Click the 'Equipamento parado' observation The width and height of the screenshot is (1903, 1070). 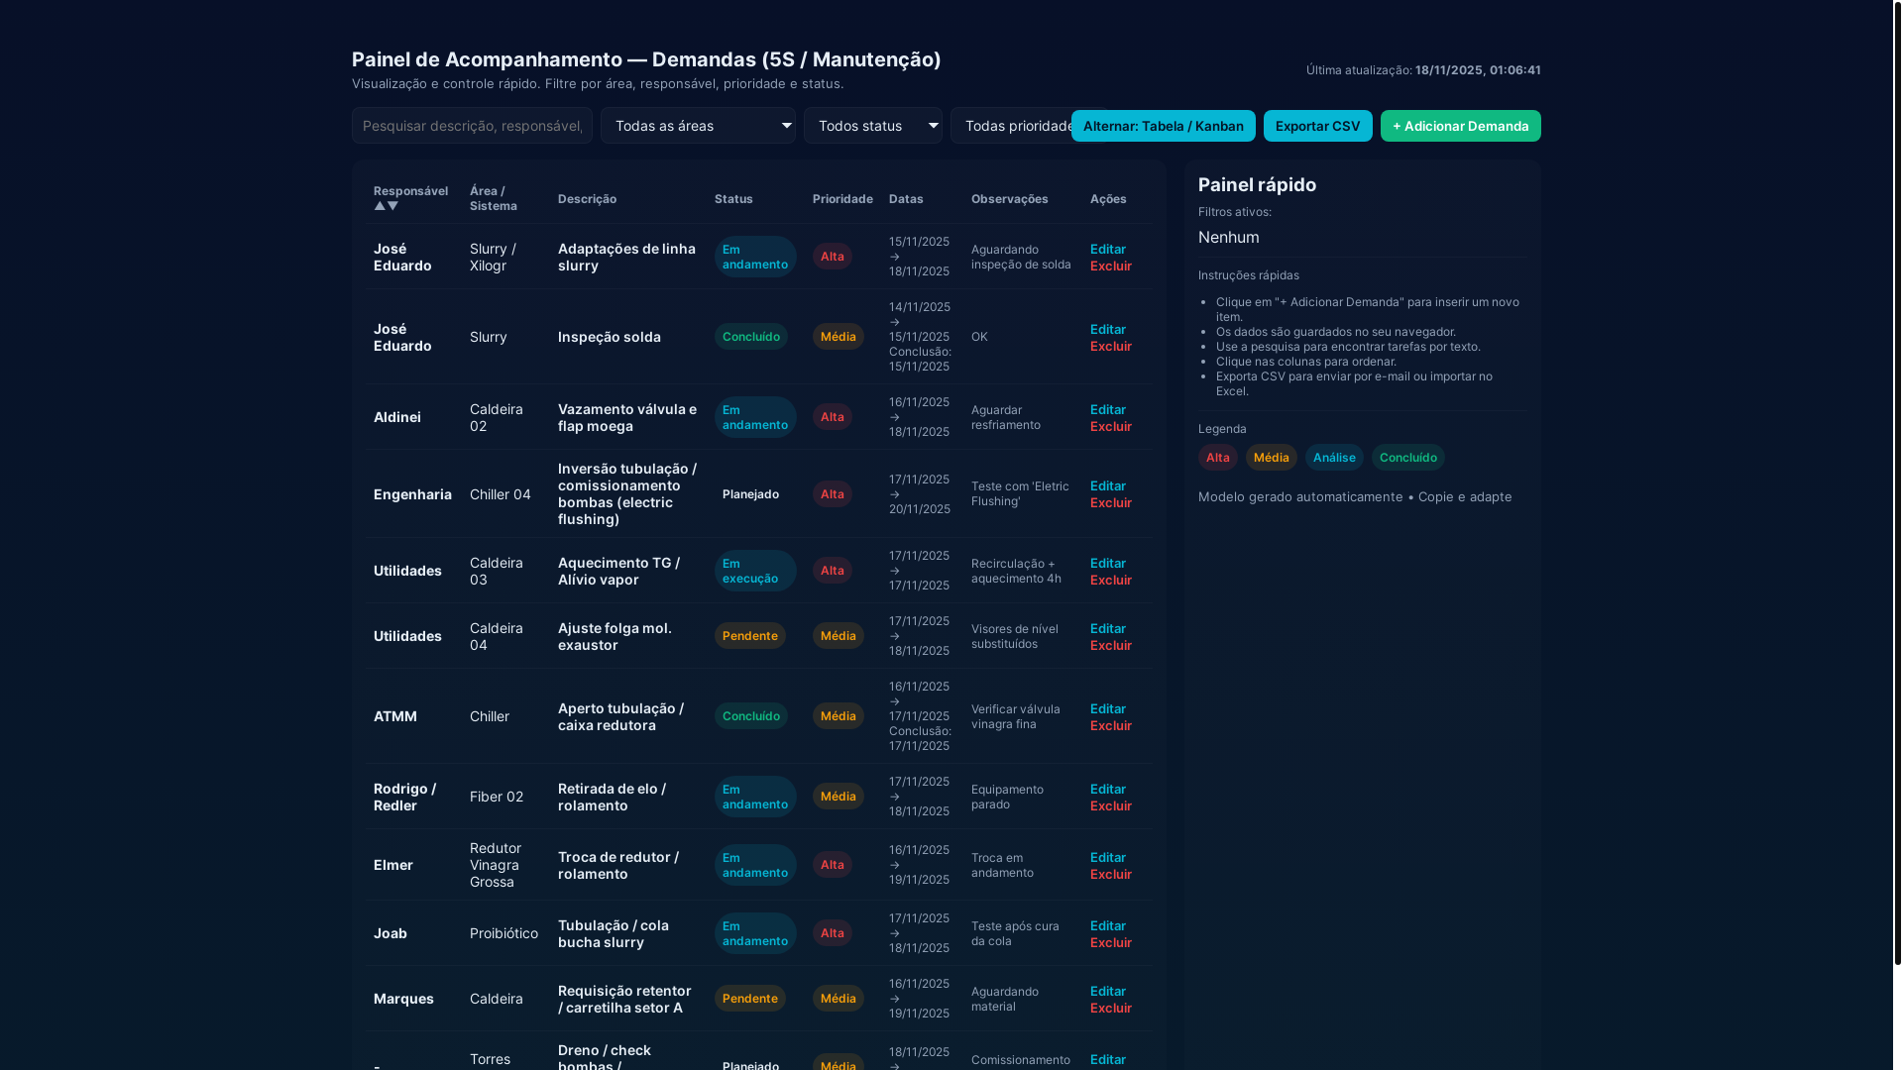pyautogui.click(x=1007, y=797)
